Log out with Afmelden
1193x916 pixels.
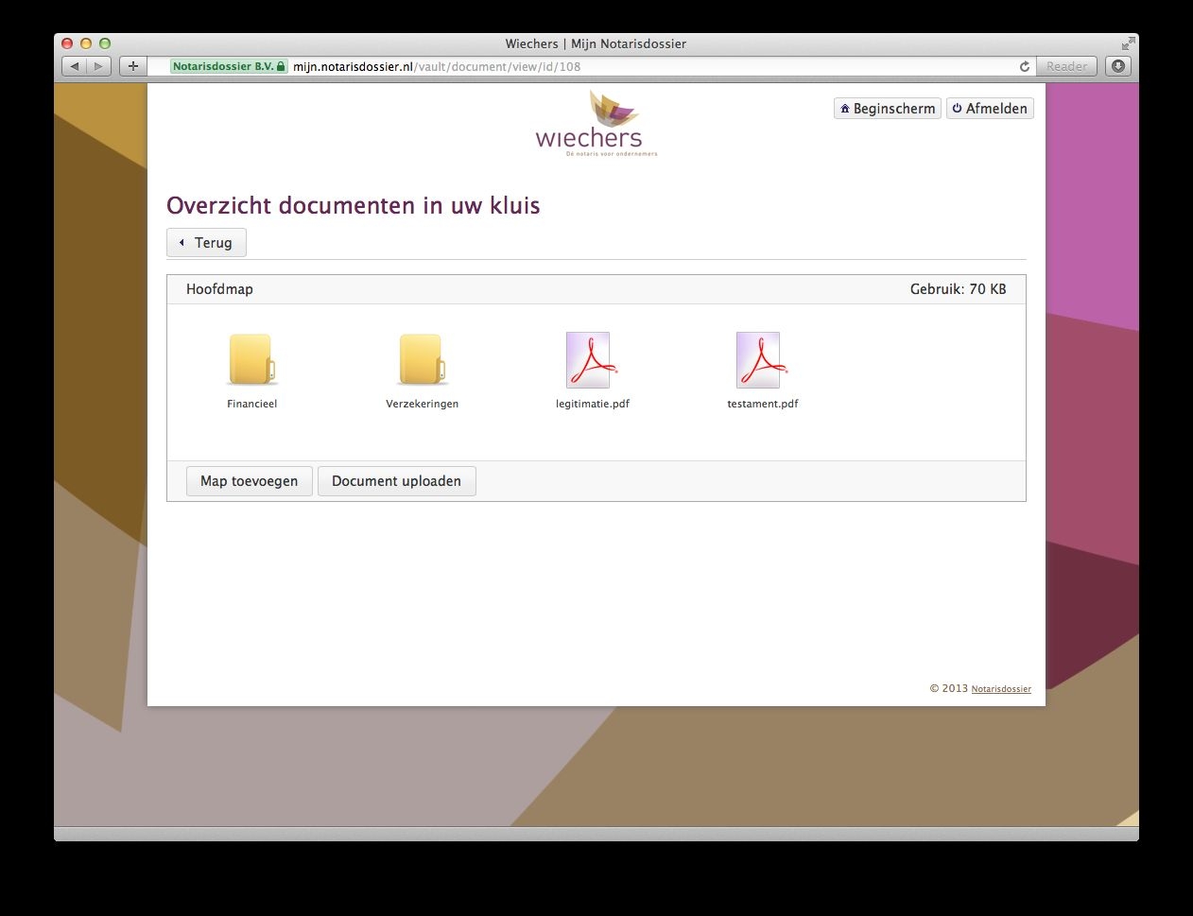[990, 109]
